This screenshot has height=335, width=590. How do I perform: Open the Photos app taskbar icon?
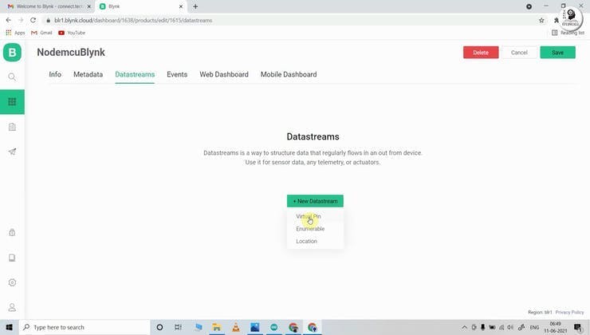(255, 327)
